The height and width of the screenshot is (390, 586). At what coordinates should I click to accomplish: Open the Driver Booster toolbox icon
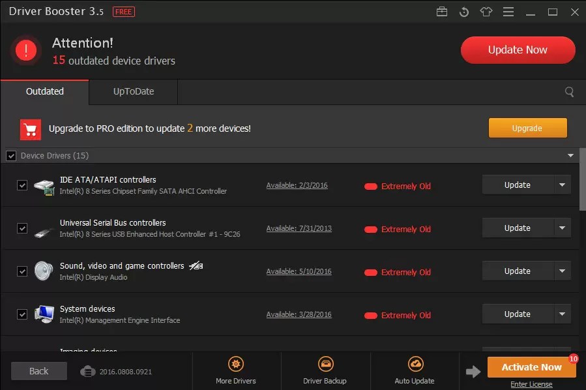pos(442,12)
